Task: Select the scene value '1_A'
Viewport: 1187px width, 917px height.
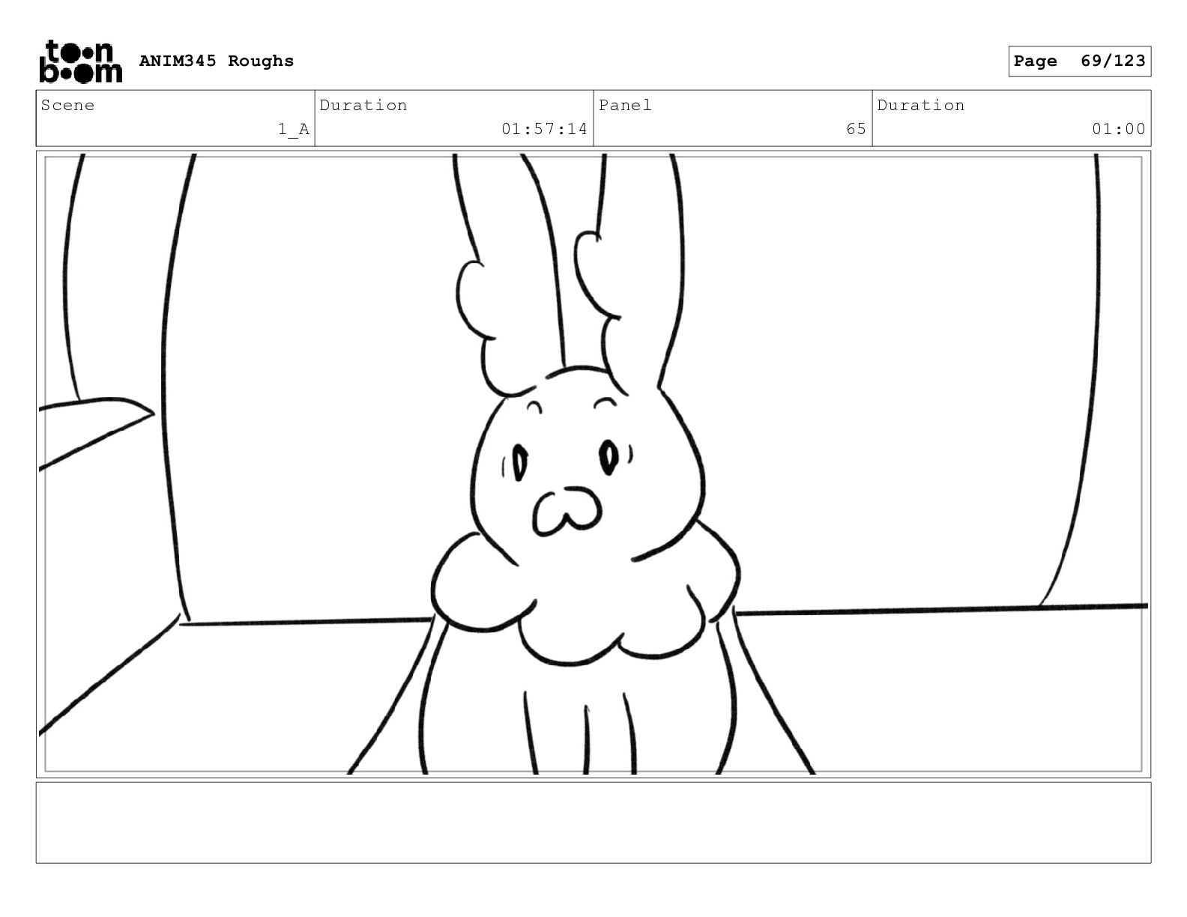Action: [294, 129]
